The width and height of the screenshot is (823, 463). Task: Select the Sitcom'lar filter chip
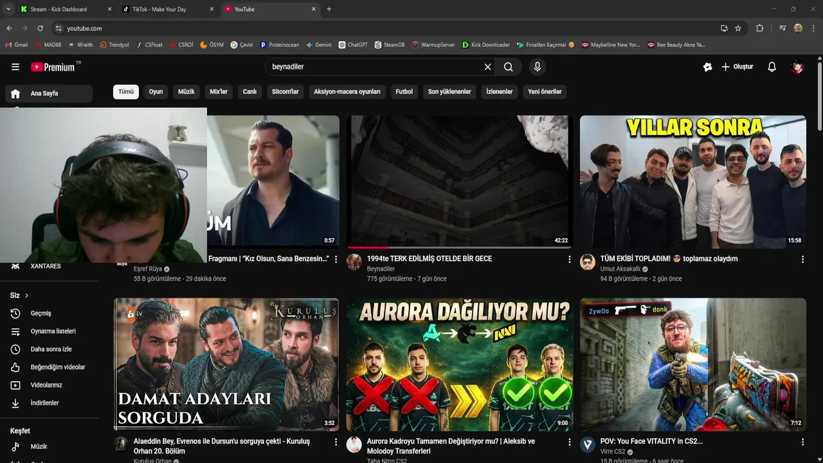pyautogui.click(x=285, y=91)
